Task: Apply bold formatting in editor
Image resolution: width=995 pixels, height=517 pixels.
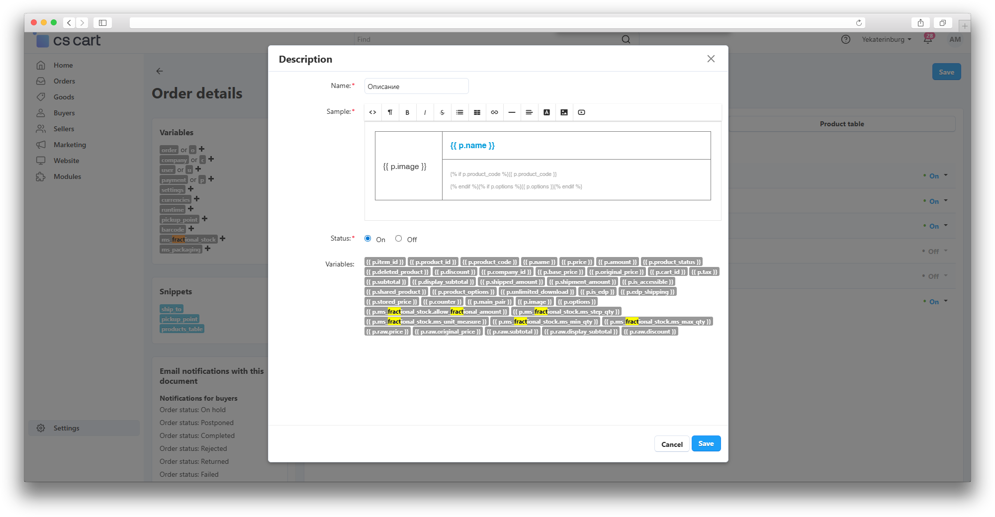Action: click(407, 112)
